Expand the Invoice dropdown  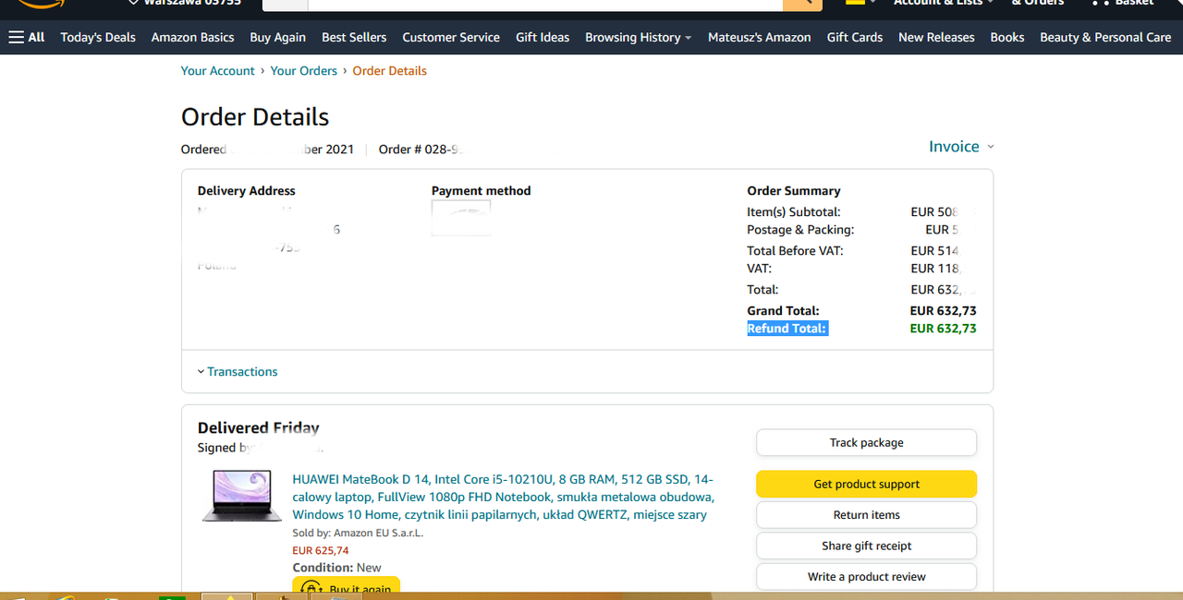[961, 147]
